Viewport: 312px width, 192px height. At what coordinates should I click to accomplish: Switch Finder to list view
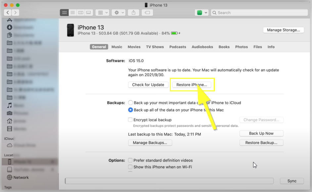[73, 13]
